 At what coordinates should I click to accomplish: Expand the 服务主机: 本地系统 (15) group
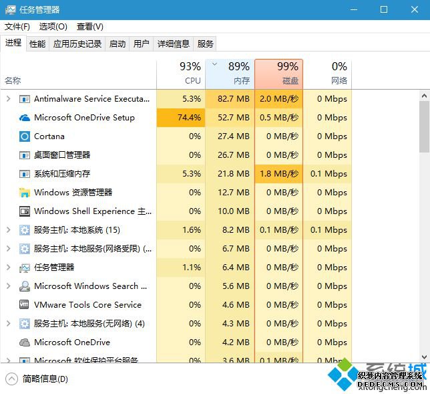[x=9, y=229]
